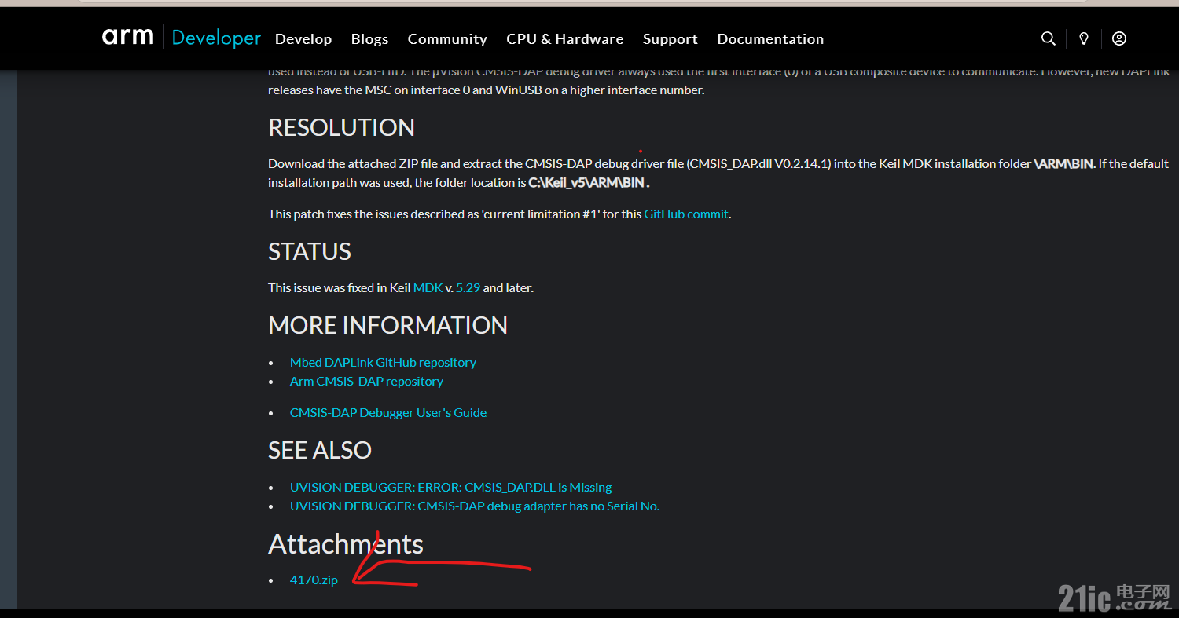Click the MORE INFORMATION heading

click(x=388, y=325)
